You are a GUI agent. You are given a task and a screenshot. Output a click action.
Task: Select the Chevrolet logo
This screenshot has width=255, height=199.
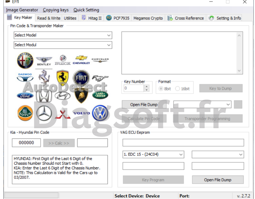tap(81, 60)
